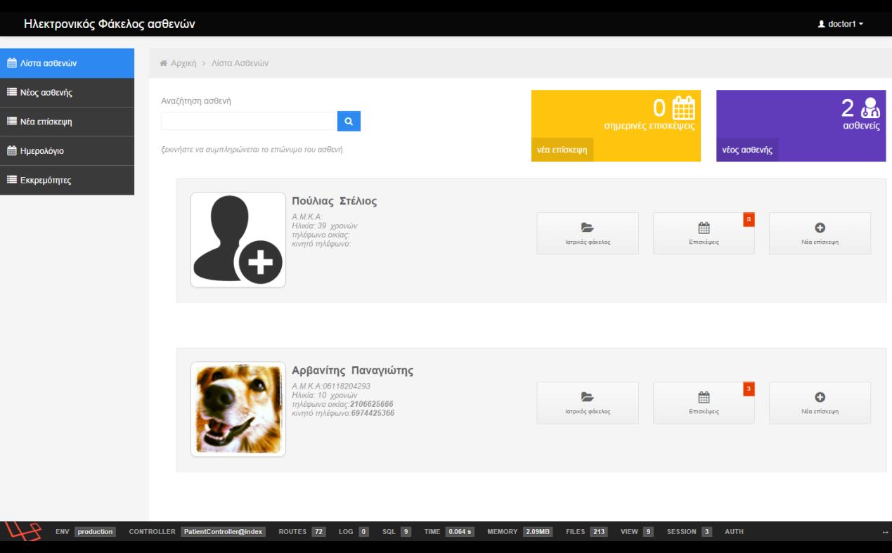Click the Ηλεκτρονικός Φάκελος ασθενών title

coord(110,24)
